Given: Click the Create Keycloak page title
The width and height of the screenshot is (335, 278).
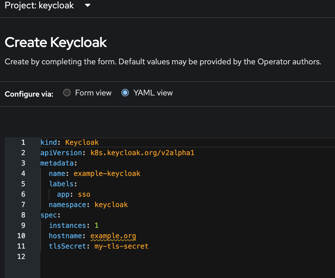Looking at the screenshot, I should click(x=56, y=42).
